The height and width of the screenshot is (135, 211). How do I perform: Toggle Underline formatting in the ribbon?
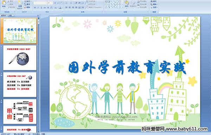(41, 8)
